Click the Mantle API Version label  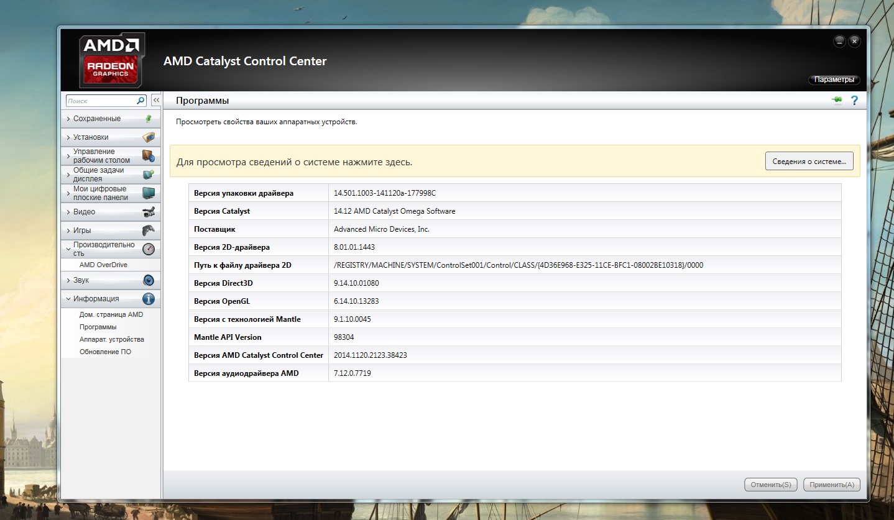coord(228,337)
